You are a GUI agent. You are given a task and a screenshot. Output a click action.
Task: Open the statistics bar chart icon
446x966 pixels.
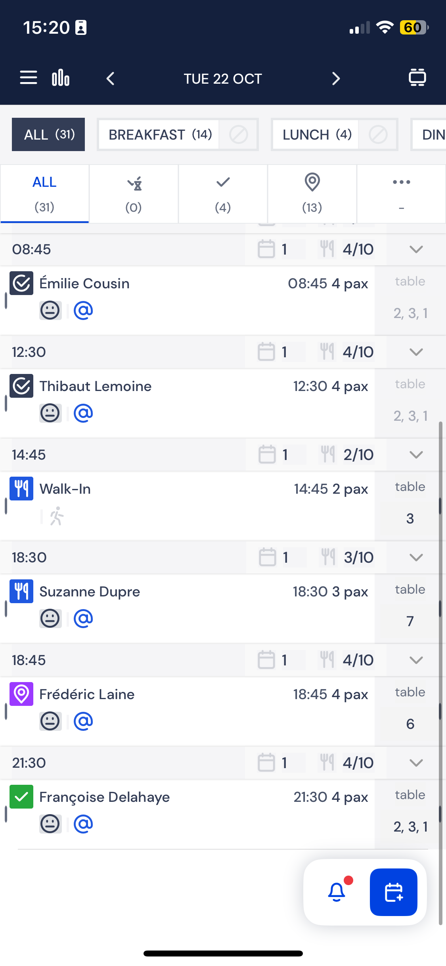click(x=61, y=78)
